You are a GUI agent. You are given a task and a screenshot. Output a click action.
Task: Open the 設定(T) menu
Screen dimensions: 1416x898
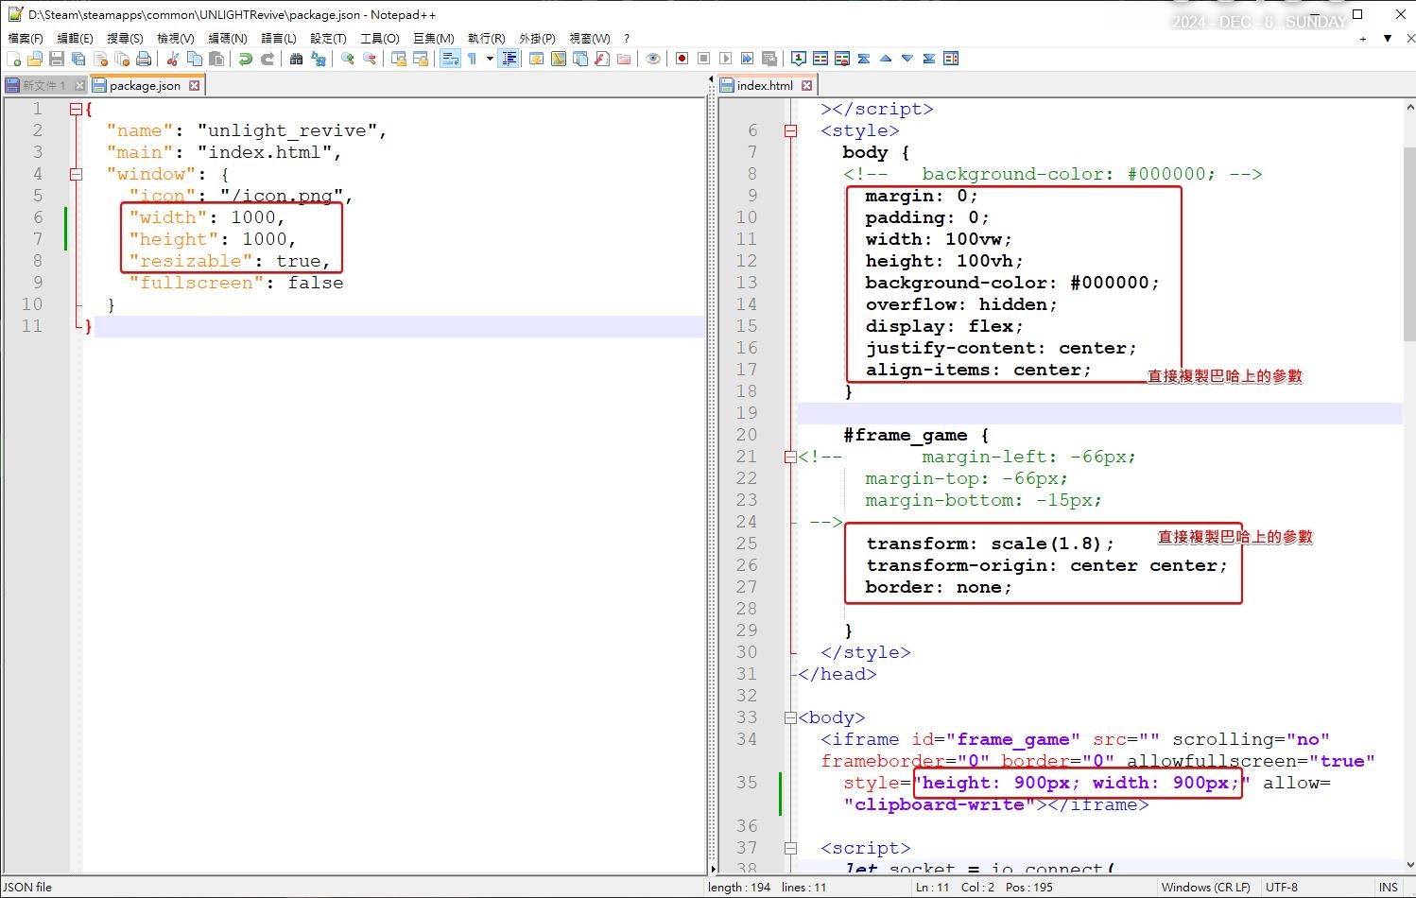(328, 39)
